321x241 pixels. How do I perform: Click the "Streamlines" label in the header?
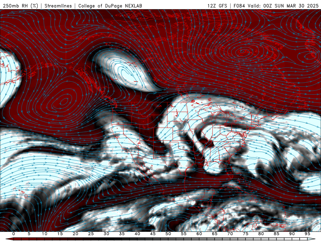[x=58, y=6]
